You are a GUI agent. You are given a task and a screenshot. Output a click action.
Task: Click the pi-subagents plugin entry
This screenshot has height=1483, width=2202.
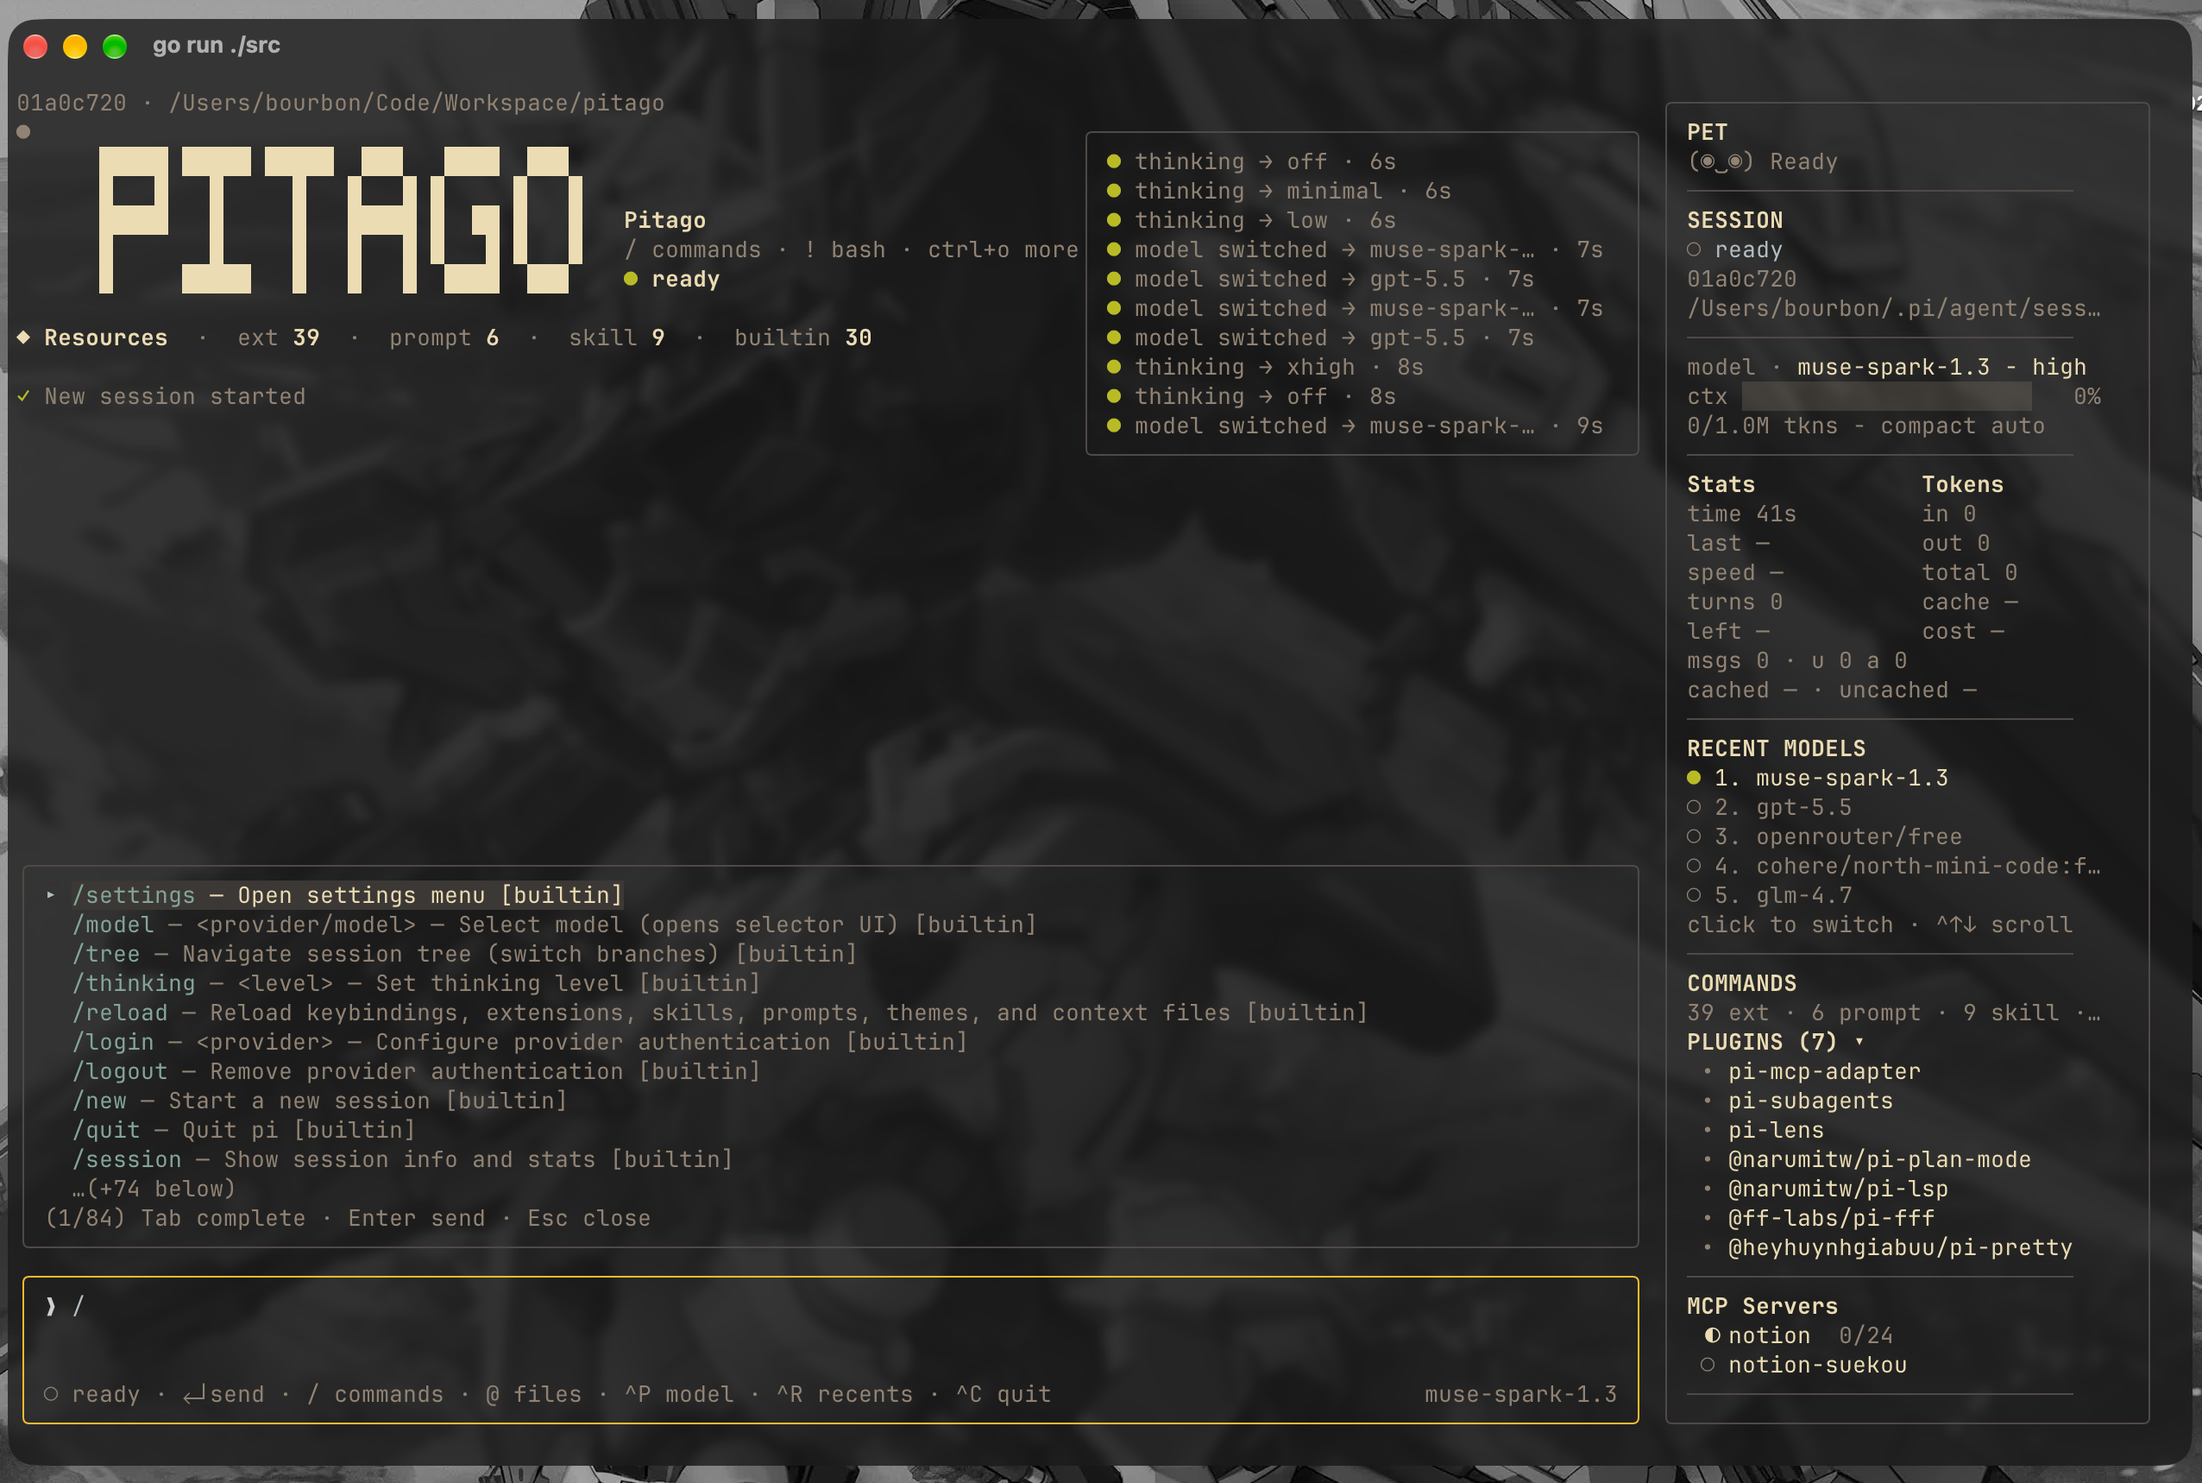point(1810,1100)
